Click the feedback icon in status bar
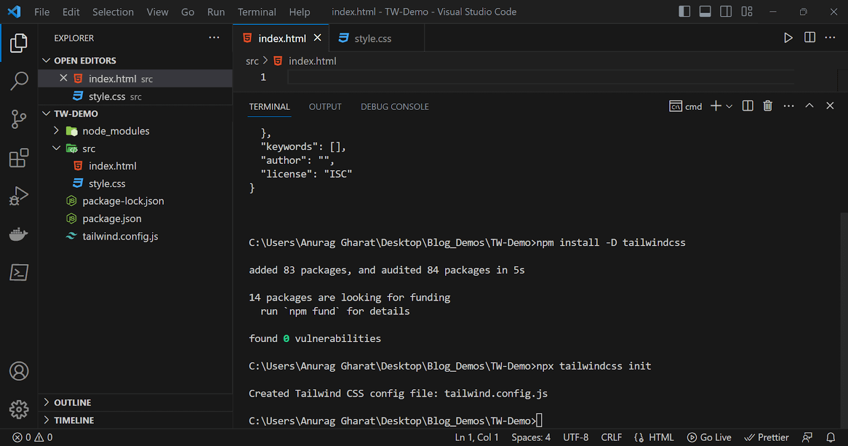This screenshot has height=446, width=848. pos(807,438)
